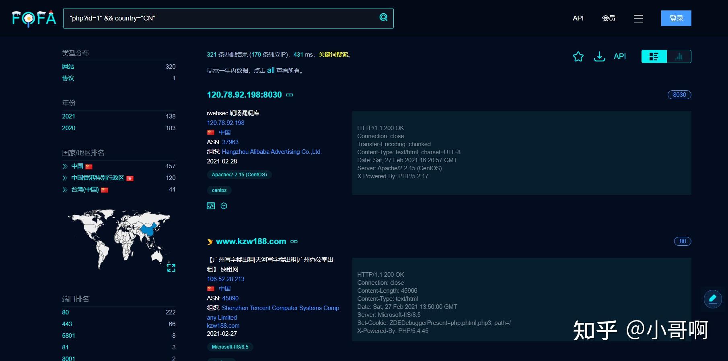Open link icon beside www.kzw188.com
This screenshot has height=361, width=728.
pos(294,242)
